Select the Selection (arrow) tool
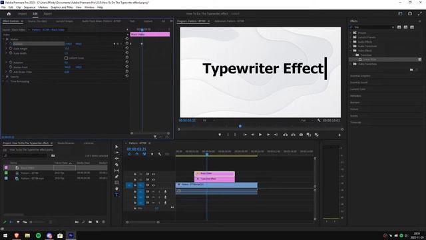This screenshot has height=240, width=426. 117,147
